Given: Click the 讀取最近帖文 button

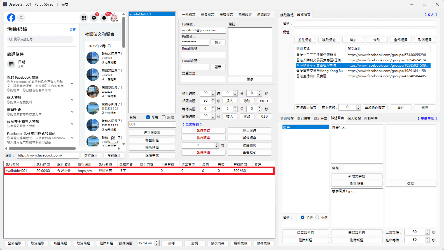Looking at the screenshot, I should click(375, 108).
